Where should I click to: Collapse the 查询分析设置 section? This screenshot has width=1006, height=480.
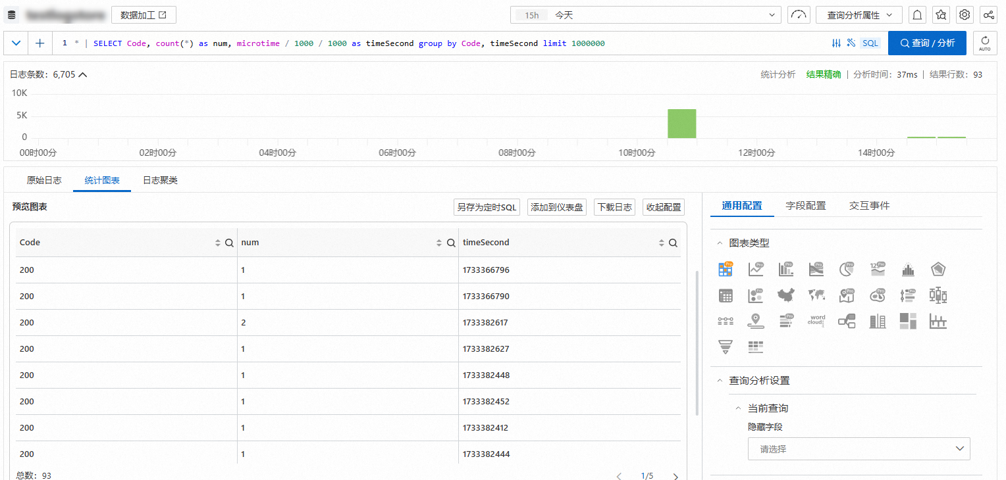pyautogui.click(x=720, y=381)
